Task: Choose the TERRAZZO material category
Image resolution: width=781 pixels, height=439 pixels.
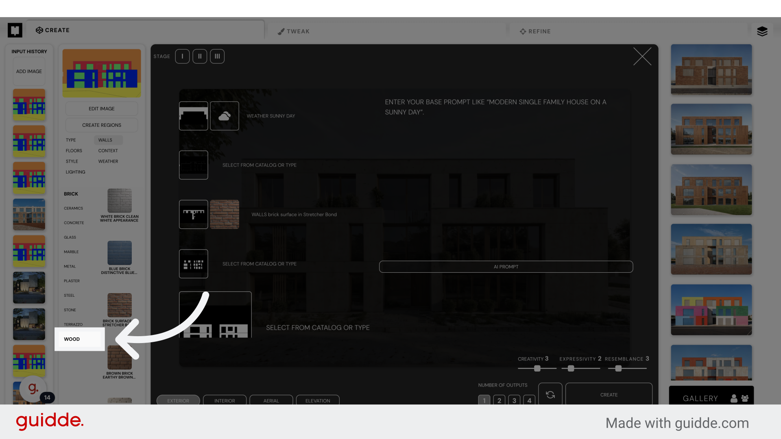Action: pos(73,324)
